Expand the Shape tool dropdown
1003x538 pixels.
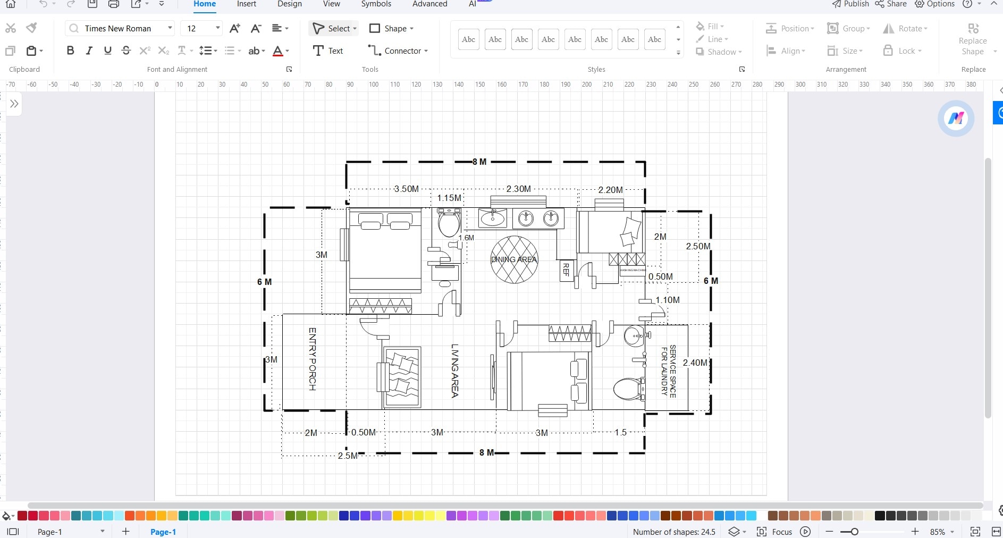[x=411, y=29]
